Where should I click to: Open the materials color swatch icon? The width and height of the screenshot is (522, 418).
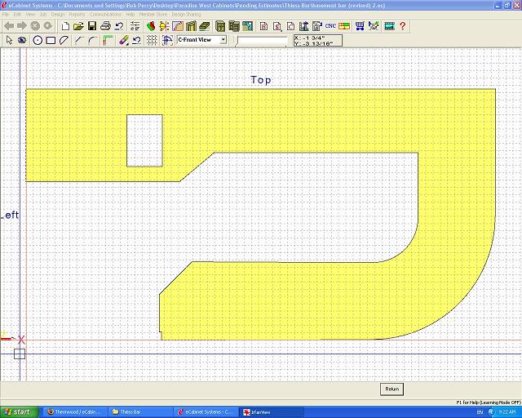pos(151,26)
